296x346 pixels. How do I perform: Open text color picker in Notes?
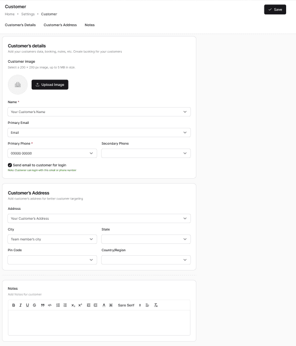click(x=104, y=305)
